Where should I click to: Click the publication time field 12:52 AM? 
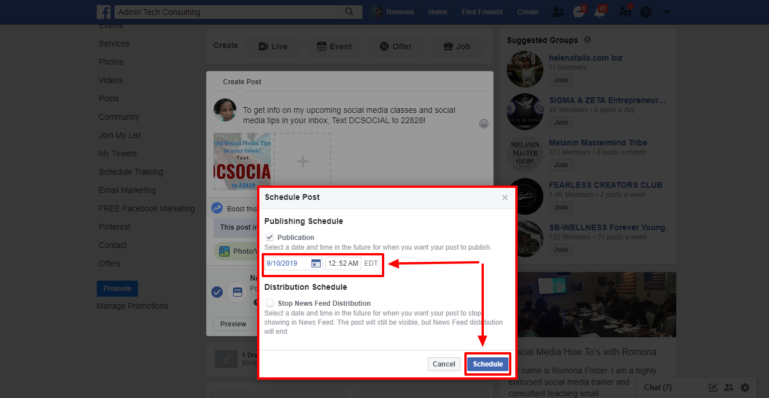click(343, 263)
